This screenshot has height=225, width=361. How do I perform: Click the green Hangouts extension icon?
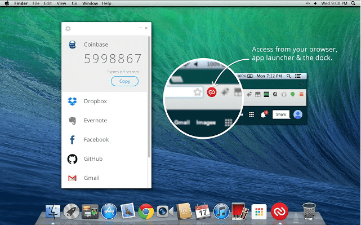pos(292,94)
